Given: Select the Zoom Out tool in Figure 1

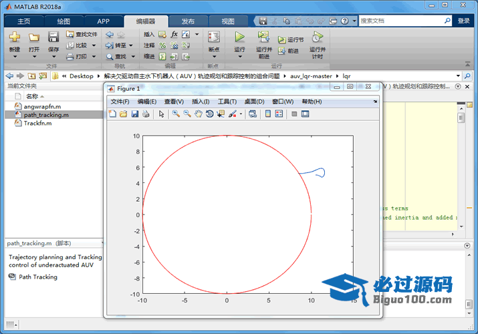Looking at the screenshot, I should [x=187, y=114].
